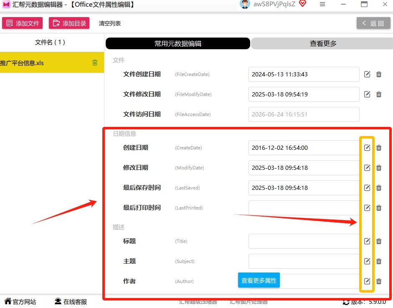The width and height of the screenshot is (393, 308).
Task: Click the edit icon for 标题 (Title)
Action: click(x=367, y=241)
